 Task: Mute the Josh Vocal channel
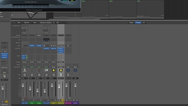pos(23,100)
